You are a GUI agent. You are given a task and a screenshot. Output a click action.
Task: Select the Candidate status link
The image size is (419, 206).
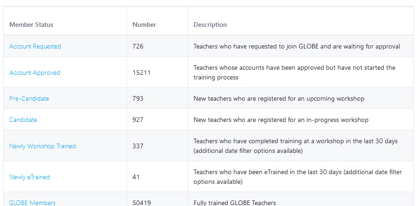[23, 120]
